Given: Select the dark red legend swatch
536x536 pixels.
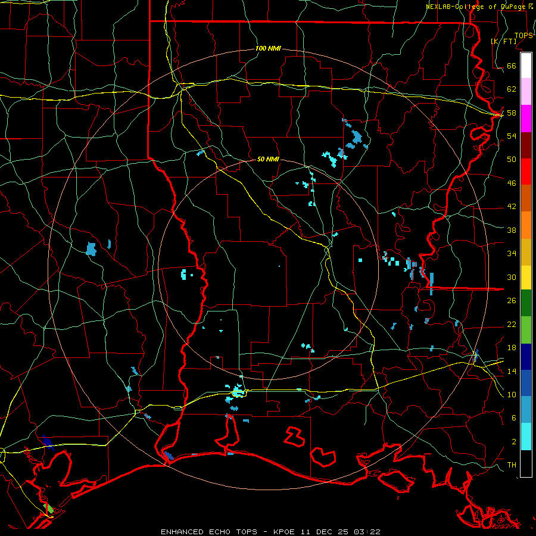Looking at the screenshot, I should [526, 145].
